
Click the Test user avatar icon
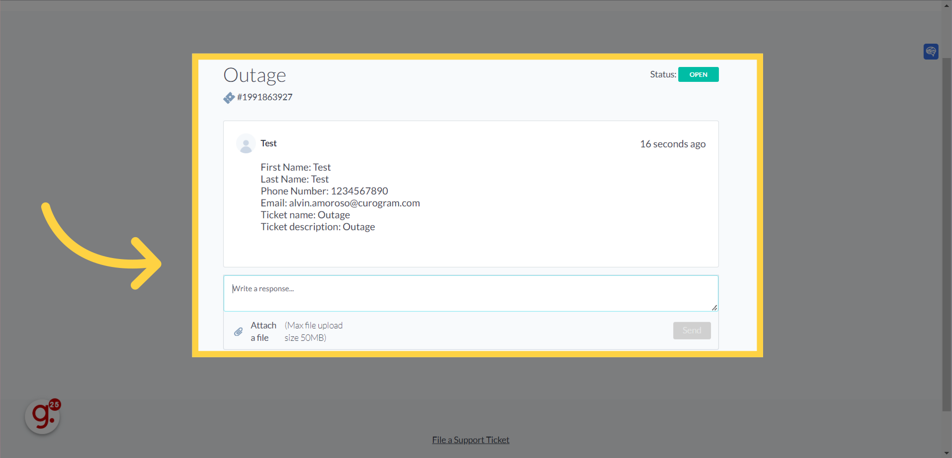pyautogui.click(x=245, y=143)
